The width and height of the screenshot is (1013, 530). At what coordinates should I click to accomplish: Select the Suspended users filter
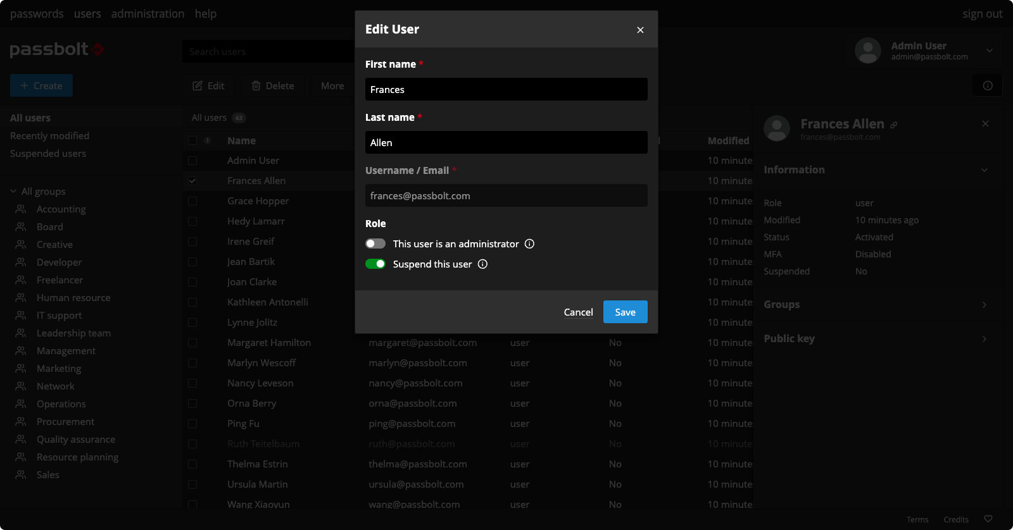tap(48, 153)
